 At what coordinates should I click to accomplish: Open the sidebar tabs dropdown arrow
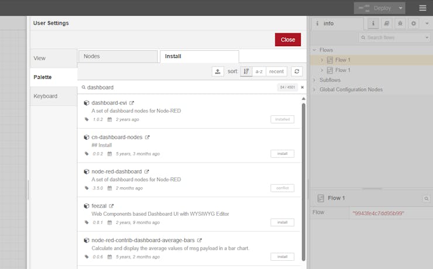coord(427,23)
